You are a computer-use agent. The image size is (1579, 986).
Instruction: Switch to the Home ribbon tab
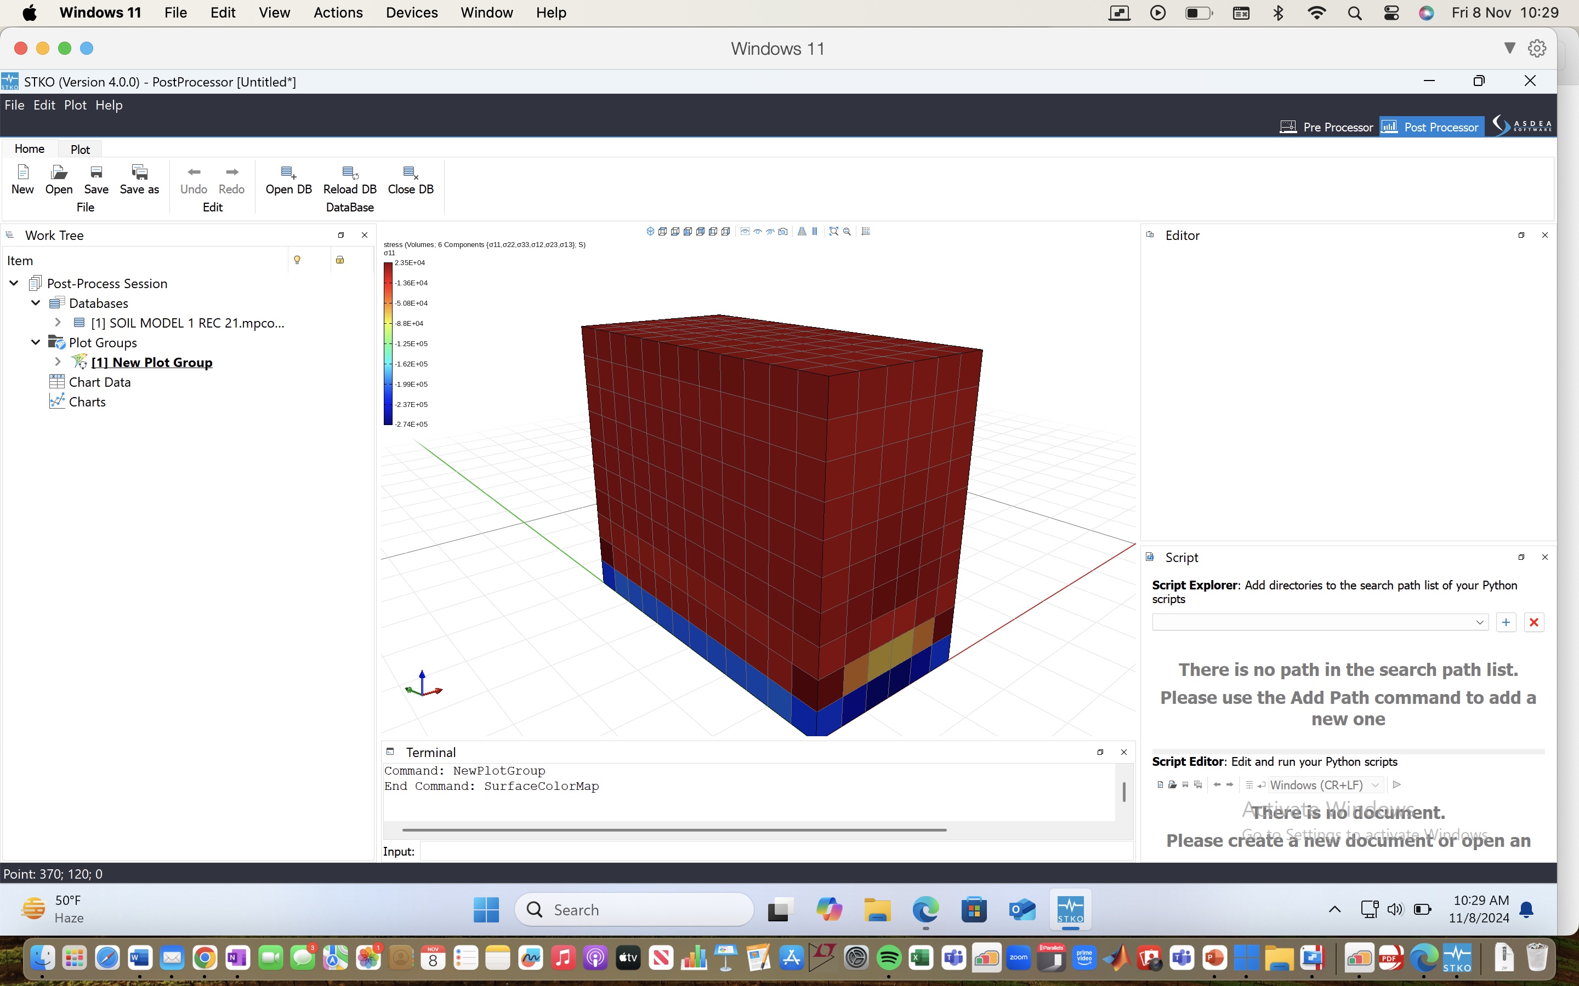pyautogui.click(x=30, y=148)
